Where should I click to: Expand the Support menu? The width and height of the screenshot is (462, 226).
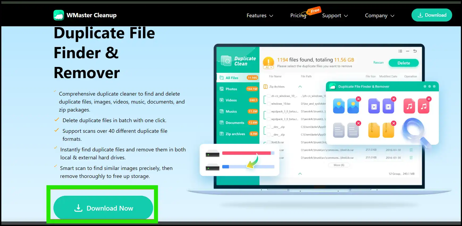[x=335, y=15]
